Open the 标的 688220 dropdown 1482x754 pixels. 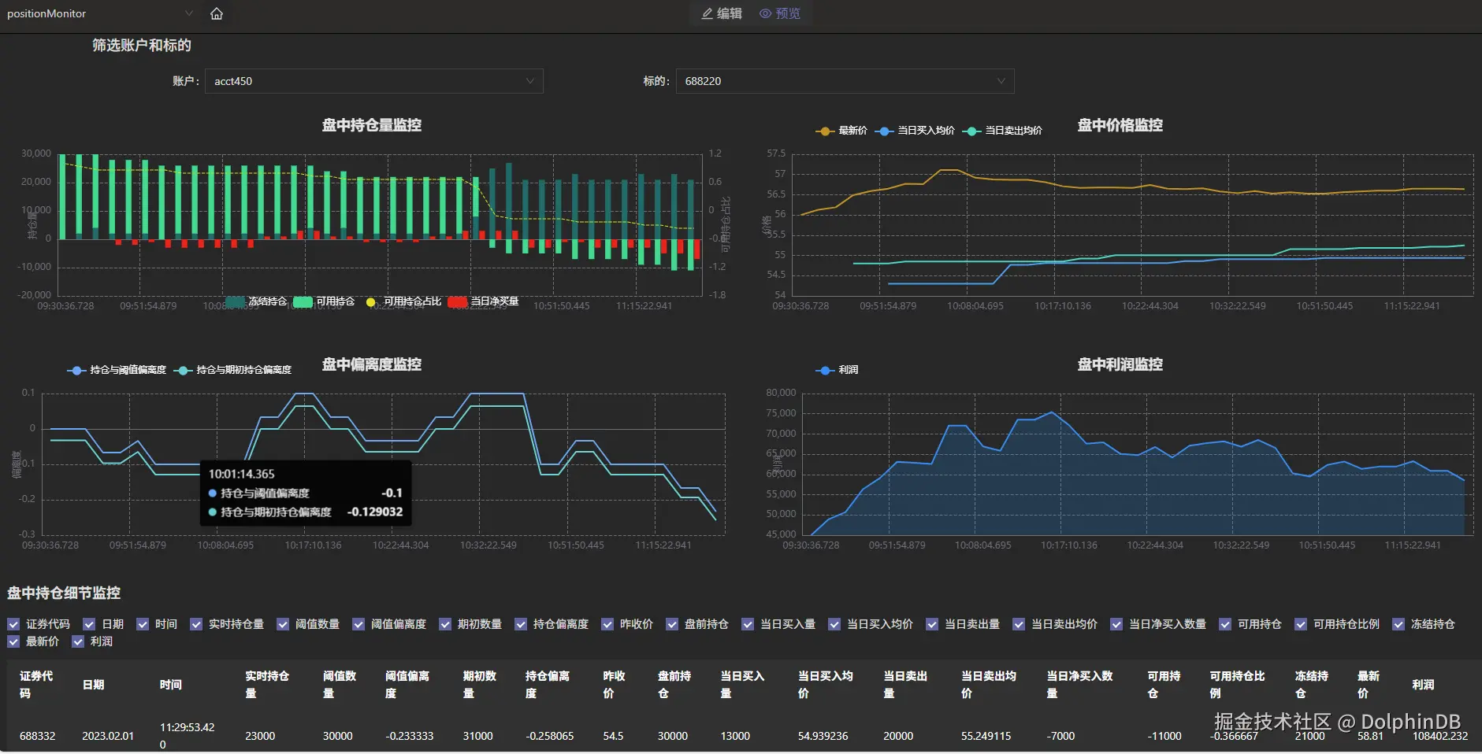845,81
